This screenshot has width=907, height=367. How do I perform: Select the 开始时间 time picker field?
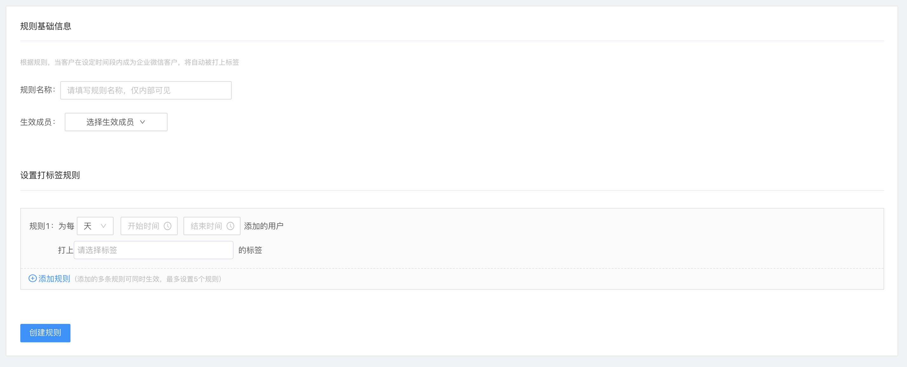click(x=149, y=226)
